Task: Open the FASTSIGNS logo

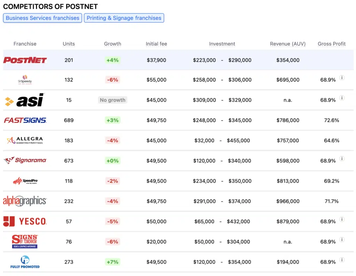Action: (25, 120)
